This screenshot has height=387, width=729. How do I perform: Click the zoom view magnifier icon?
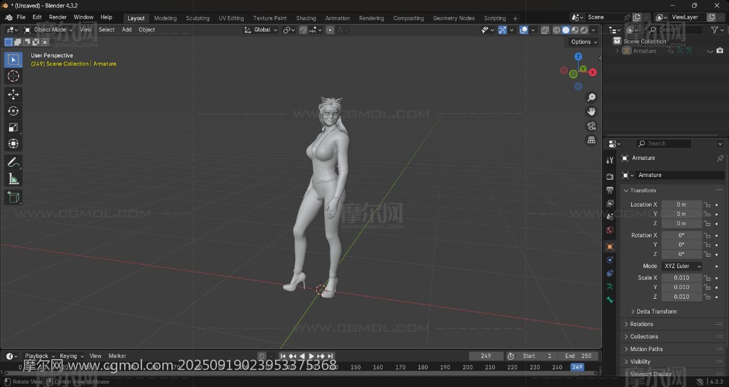pyautogui.click(x=591, y=97)
